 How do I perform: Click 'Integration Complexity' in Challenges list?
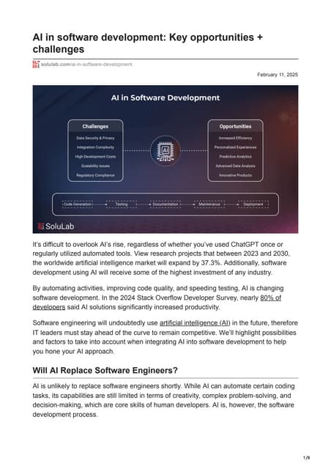(95, 147)
